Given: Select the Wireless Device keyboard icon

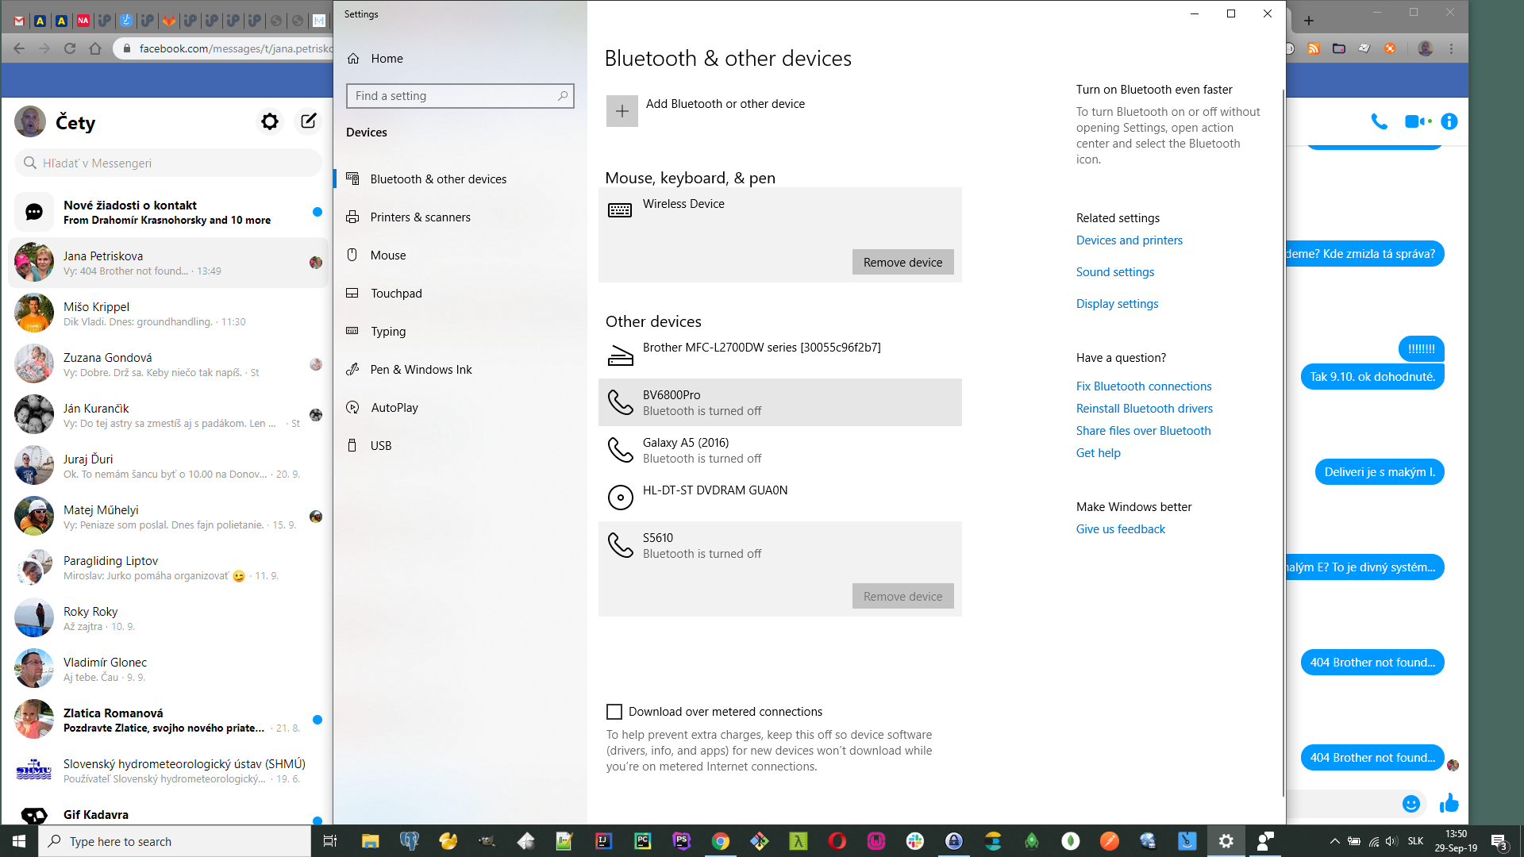Looking at the screenshot, I should 620,210.
